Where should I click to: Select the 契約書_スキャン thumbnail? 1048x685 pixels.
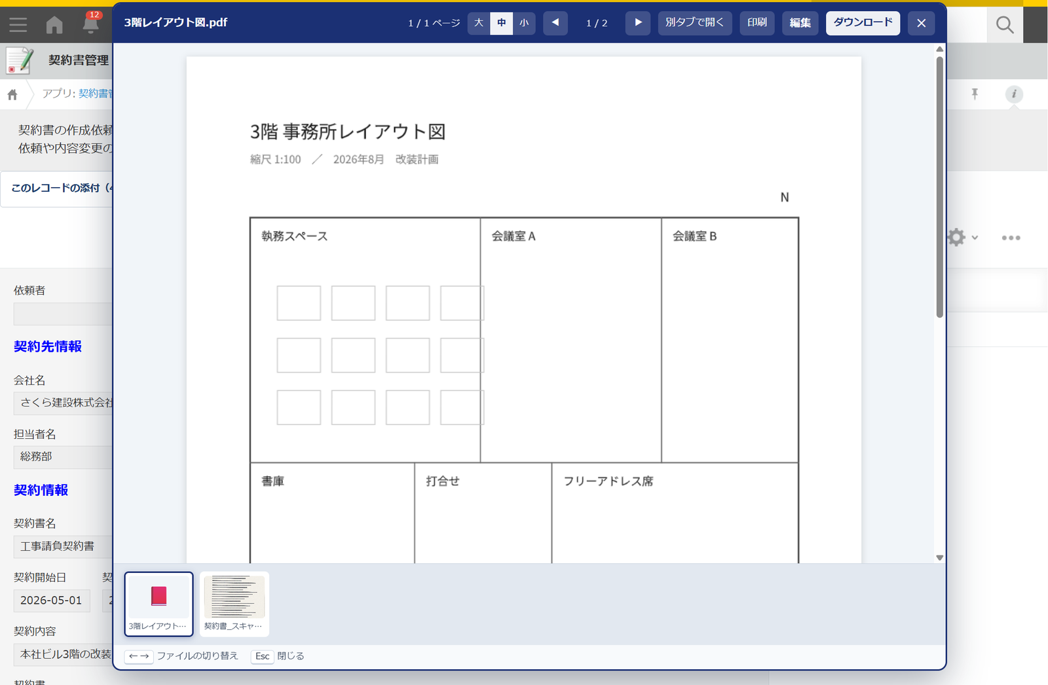point(234,604)
